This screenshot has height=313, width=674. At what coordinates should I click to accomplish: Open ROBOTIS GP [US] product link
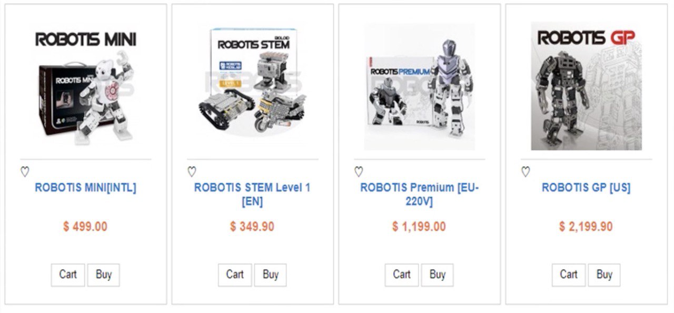tap(586, 188)
